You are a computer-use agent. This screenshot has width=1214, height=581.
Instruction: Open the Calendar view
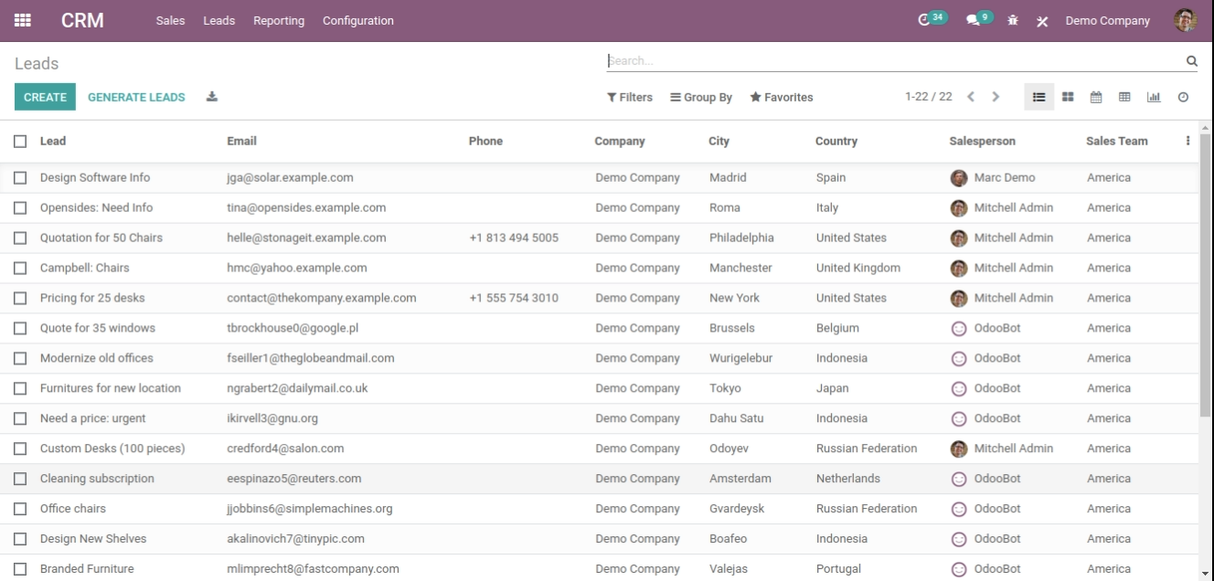[x=1096, y=96]
